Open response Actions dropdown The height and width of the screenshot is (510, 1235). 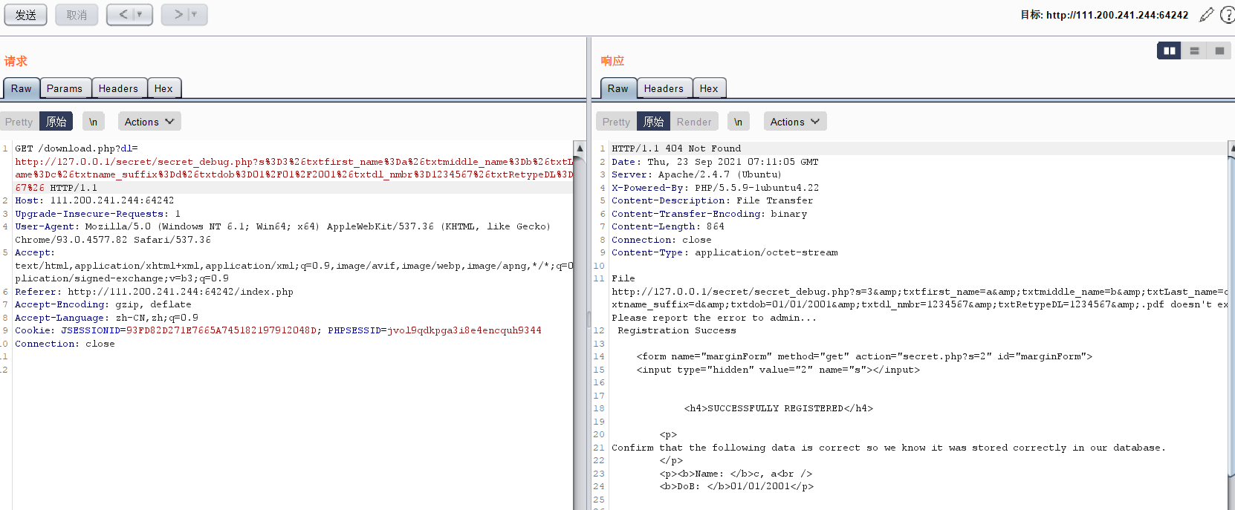[x=795, y=122]
